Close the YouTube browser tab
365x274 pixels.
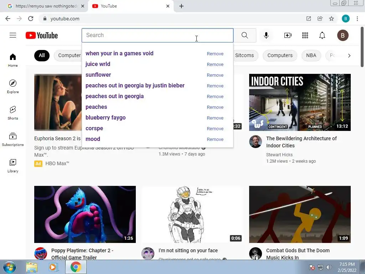click(x=168, y=6)
